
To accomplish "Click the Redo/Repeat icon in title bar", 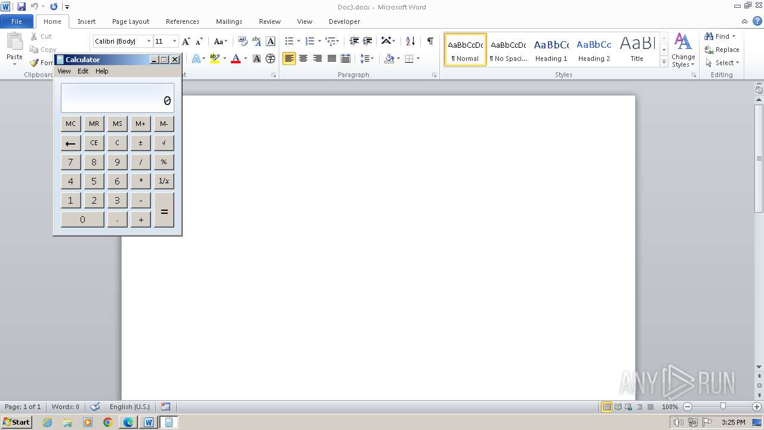I will (x=54, y=7).
